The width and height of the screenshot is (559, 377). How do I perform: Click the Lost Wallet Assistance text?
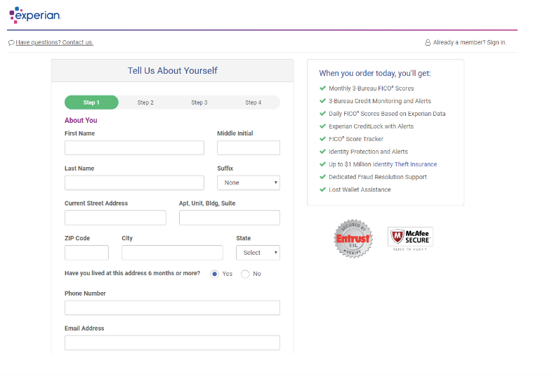click(x=360, y=190)
